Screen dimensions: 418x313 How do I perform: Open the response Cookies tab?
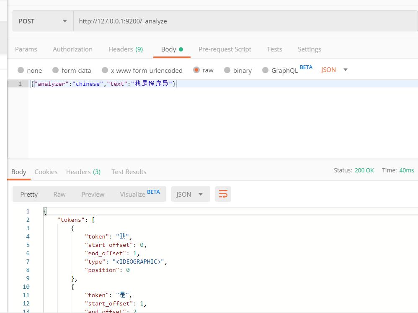pyautogui.click(x=46, y=172)
